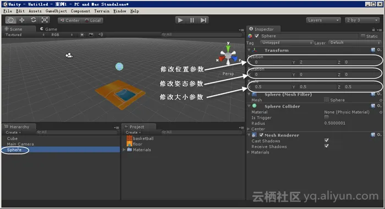The height and width of the screenshot is (209, 385).
Task: Start Play mode
Action: click(181, 20)
